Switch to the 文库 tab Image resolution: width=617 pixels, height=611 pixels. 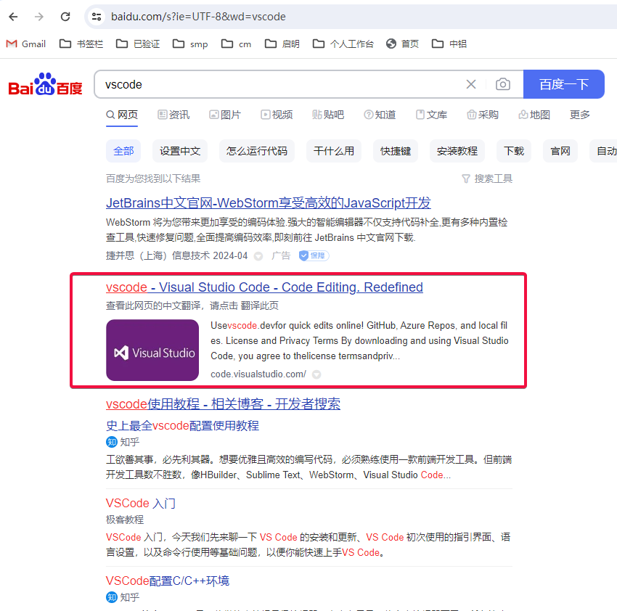pos(431,115)
